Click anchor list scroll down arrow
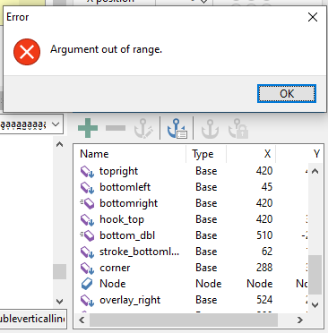Viewport: 328px width, 333px height. tap(315, 305)
